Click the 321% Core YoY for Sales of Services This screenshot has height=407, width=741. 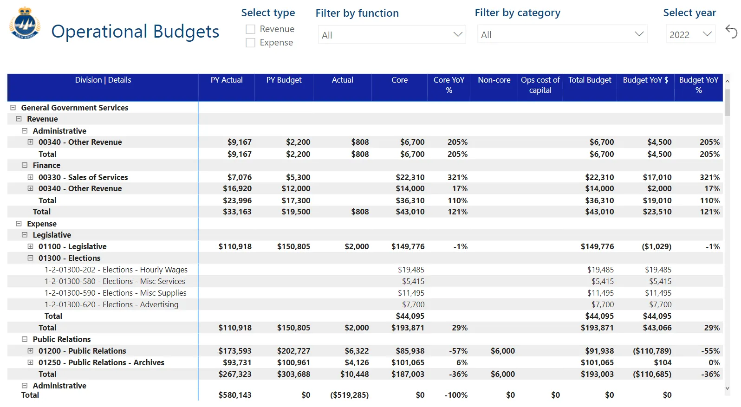457,177
